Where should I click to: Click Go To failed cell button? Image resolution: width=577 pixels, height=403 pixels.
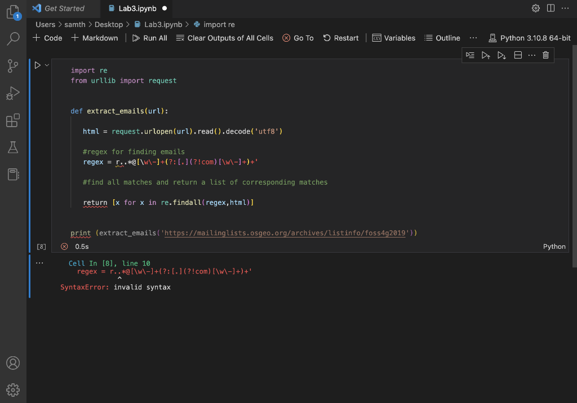pos(298,38)
